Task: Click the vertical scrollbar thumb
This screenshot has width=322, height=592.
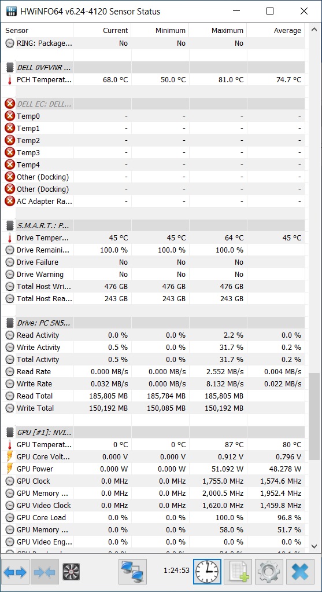Action: [x=314, y=417]
